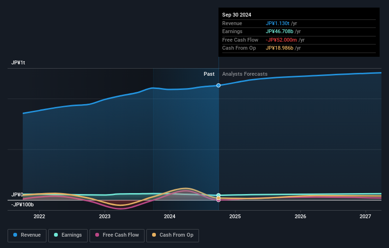Screen dimensions: 389x248
Task: Click the pink Free Cash Flow data point marker
Action: [218, 200]
